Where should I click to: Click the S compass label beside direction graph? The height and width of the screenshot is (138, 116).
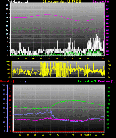click(x=109, y=69)
